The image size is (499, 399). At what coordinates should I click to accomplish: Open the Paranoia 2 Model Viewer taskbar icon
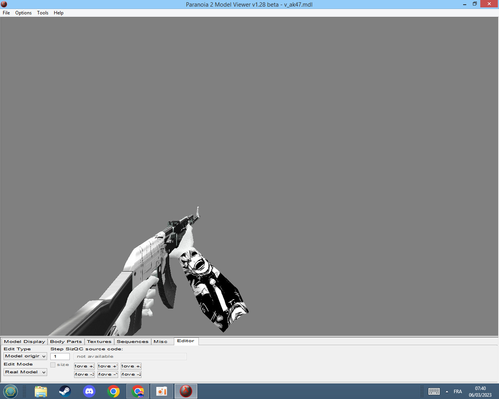186,391
